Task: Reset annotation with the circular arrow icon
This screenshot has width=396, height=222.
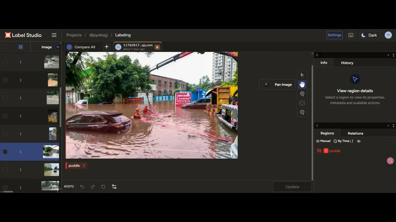Action: pyautogui.click(x=103, y=187)
